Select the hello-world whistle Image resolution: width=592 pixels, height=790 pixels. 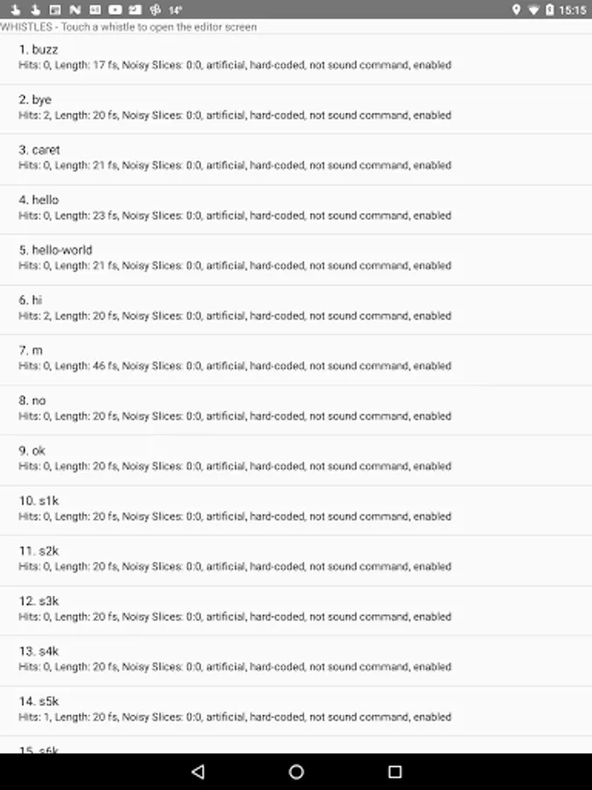[296, 260]
